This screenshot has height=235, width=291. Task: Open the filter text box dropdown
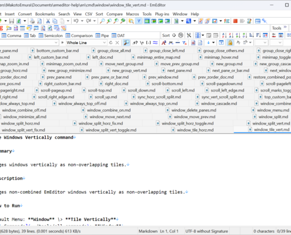(x=56, y=42)
